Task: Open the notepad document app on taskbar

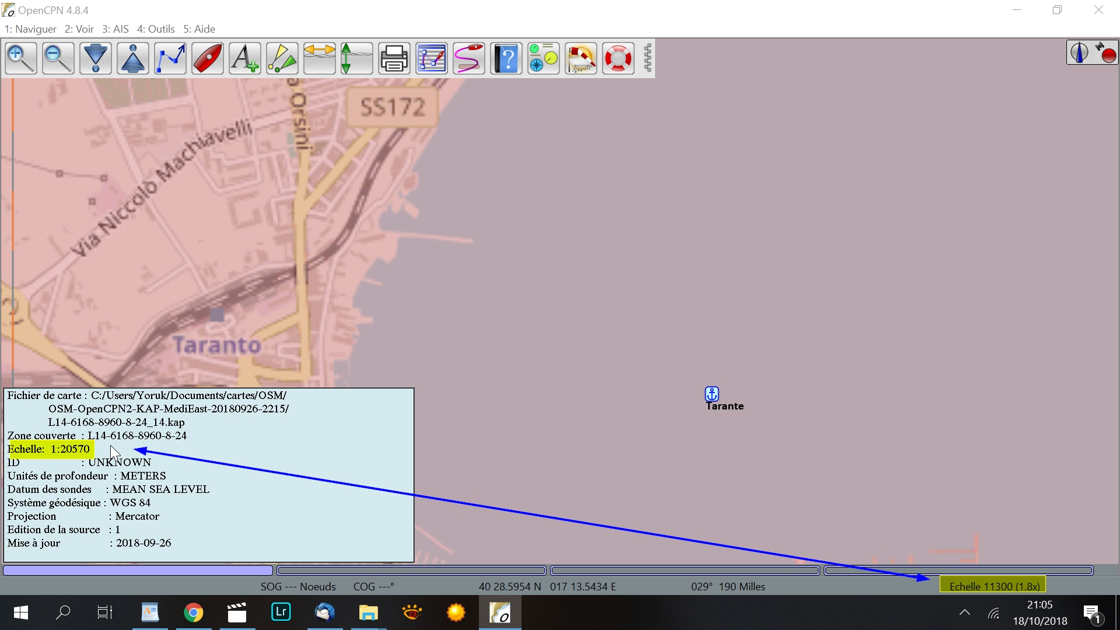Action: pos(150,612)
